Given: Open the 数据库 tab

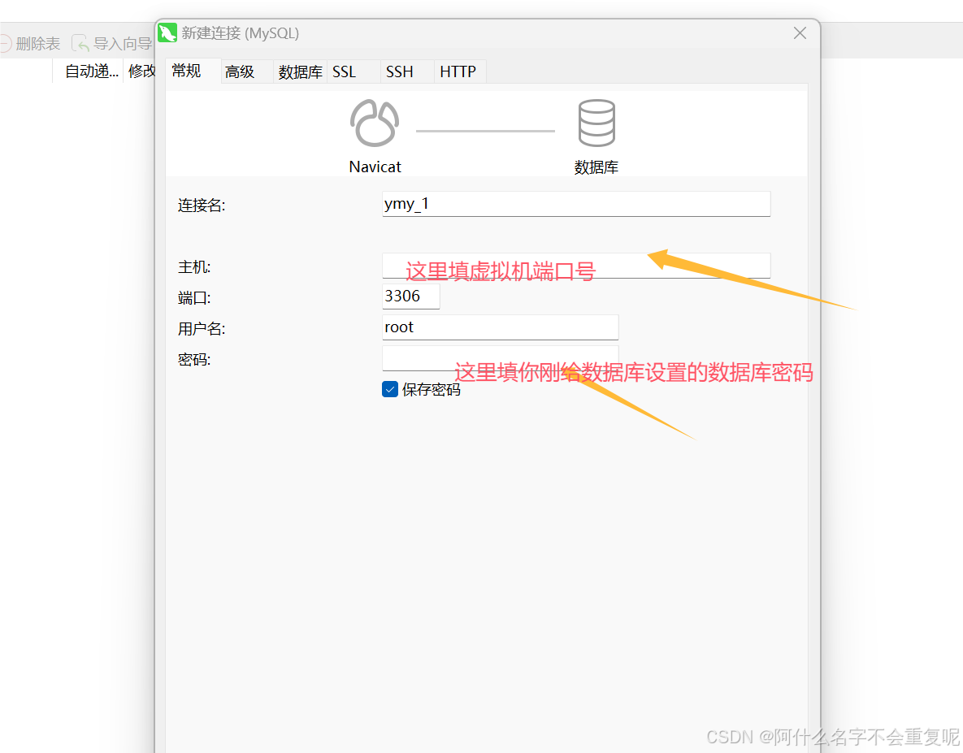Looking at the screenshot, I should (x=301, y=71).
